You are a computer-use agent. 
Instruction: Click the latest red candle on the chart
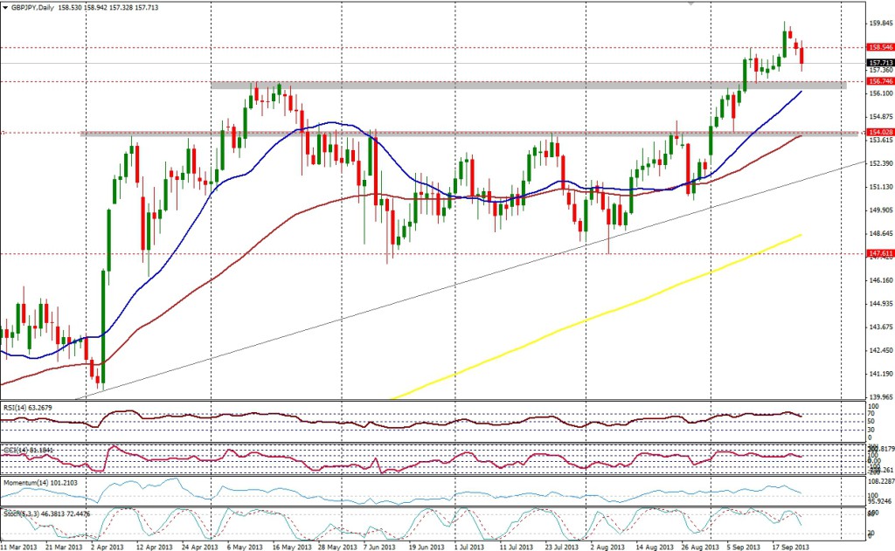[x=802, y=57]
